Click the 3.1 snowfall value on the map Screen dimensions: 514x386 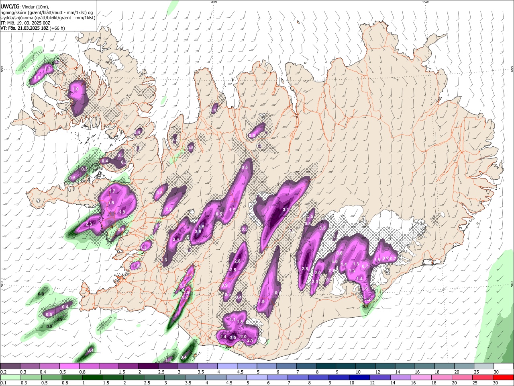(x=286, y=209)
